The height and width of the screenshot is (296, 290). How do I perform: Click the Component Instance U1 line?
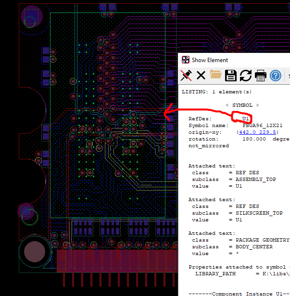click(239, 294)
